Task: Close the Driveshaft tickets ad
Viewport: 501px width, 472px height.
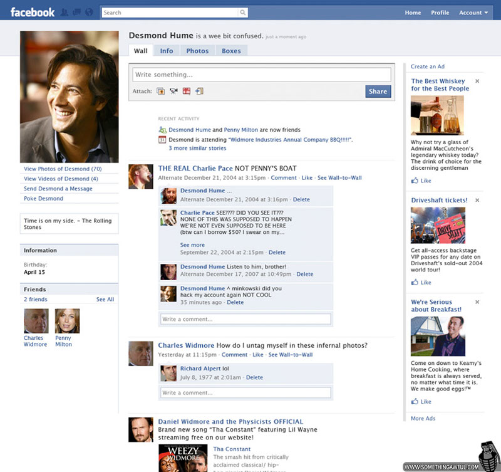Action: 477,200
